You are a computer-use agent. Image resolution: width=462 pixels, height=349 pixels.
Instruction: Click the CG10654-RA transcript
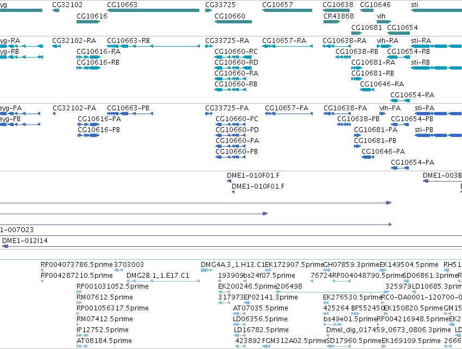(x=400, y=101)
